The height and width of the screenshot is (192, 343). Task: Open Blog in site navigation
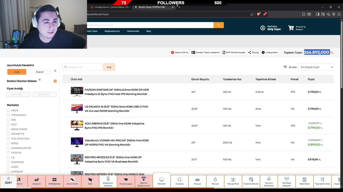click(148, 31)
